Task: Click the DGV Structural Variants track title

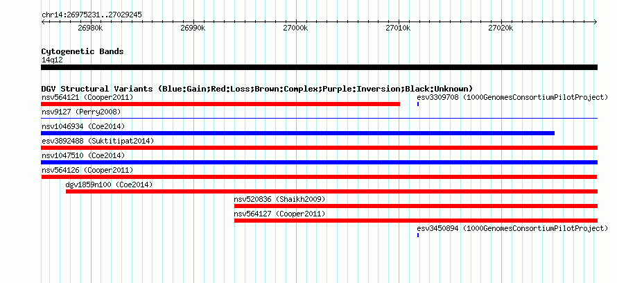Action: click(x=257, y=89)
